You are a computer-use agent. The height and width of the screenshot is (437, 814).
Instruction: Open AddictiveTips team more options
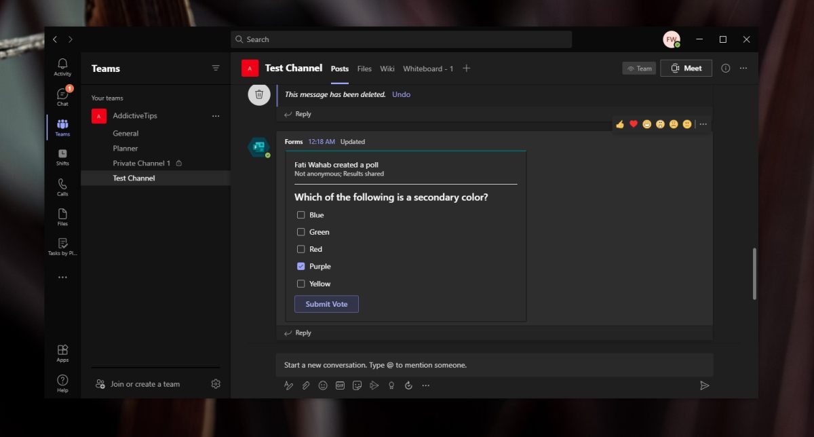[x=216, y=116]
